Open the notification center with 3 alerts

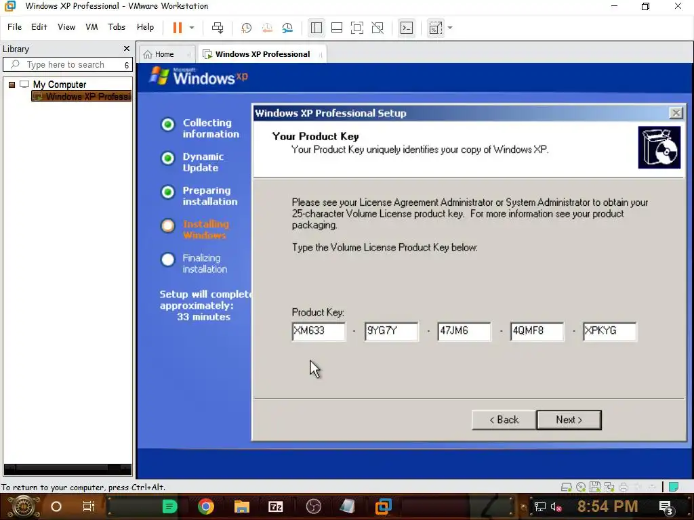pos(666,508)
